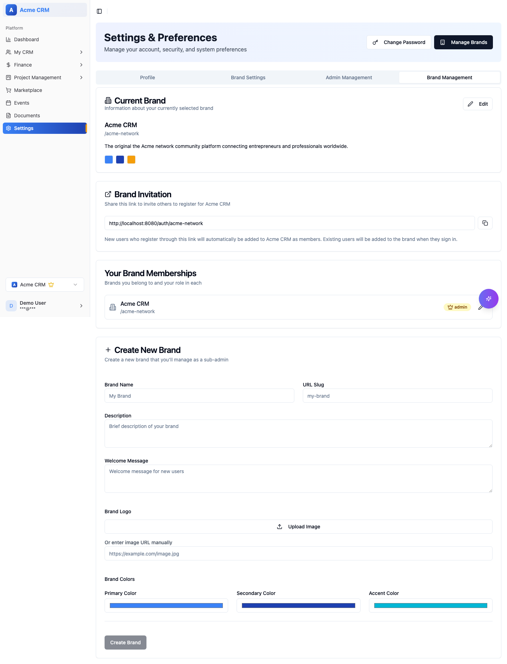The image size is (507, 664).
Task: Click the invitation URL field
Action: pos(289,223)
